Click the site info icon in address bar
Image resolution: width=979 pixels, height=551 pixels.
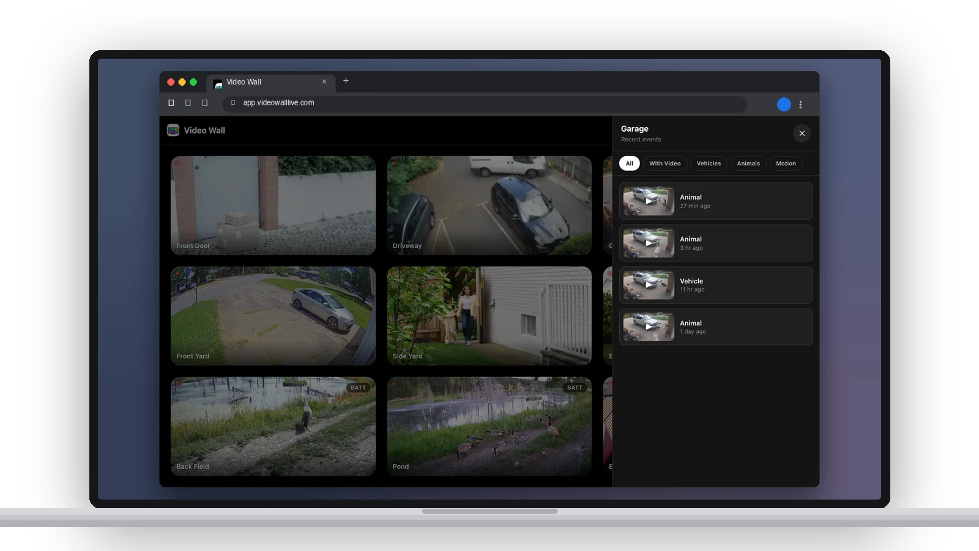(x=233, y=103)
